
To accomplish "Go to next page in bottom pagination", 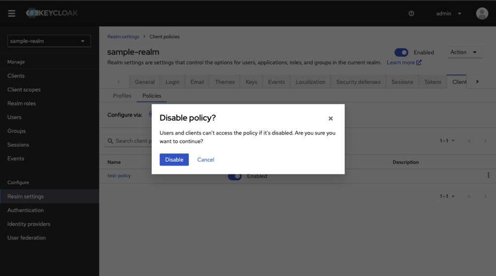I will point(485,196).
